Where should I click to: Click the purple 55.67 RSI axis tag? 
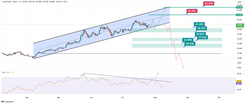239,84
